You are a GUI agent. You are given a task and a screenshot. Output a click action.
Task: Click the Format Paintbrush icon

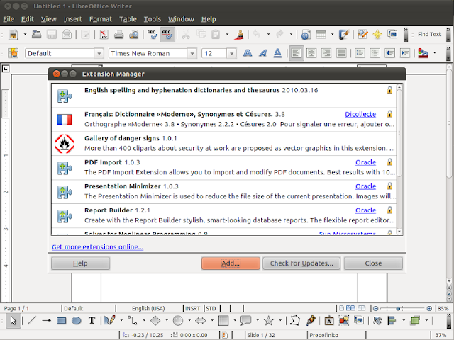(x=239, y=35)
